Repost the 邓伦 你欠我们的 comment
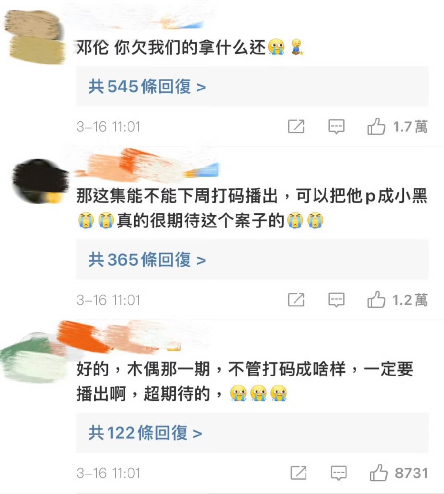The width and height of the screenshot is (444, 494). [296, 127]
